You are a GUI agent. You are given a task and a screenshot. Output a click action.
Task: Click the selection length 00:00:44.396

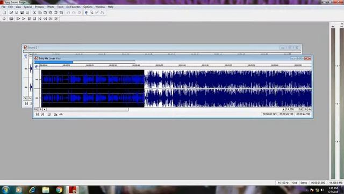pyautogui.click(x=303, y=114)
